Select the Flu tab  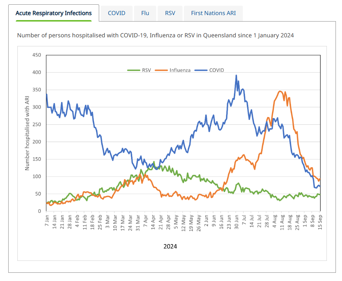tap(145, 13)
